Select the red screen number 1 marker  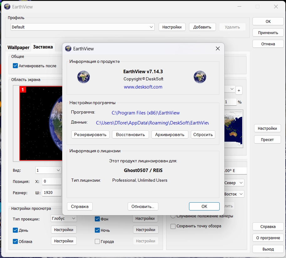(23, 90)
